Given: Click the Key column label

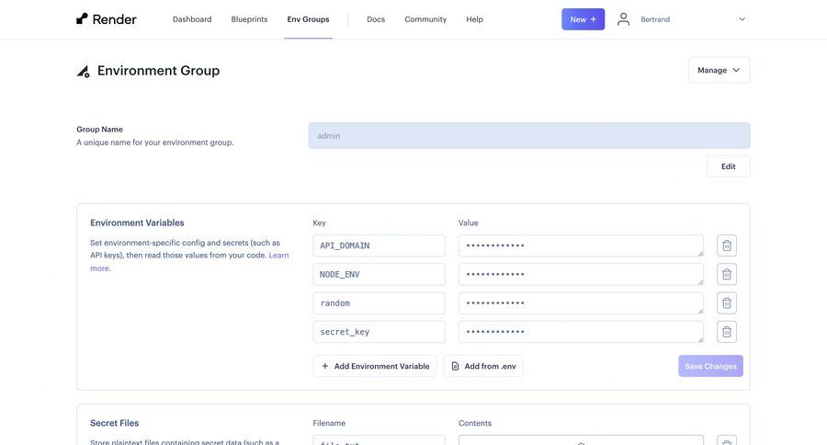Looking at the screenshot, I should tap(319, 222).
